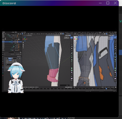Pick the Shrink/Fatten tool in right viewport
Viewport: 122px width, 119px height.
(x=115, y=77)
